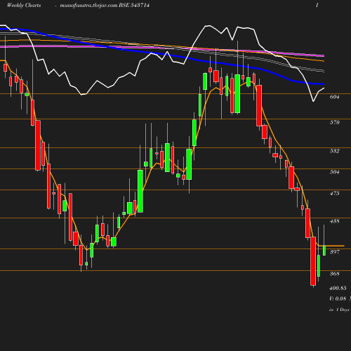Screen dimensions: 351x351
Task: Click the 604 price axis label
Action: [334, 97]
